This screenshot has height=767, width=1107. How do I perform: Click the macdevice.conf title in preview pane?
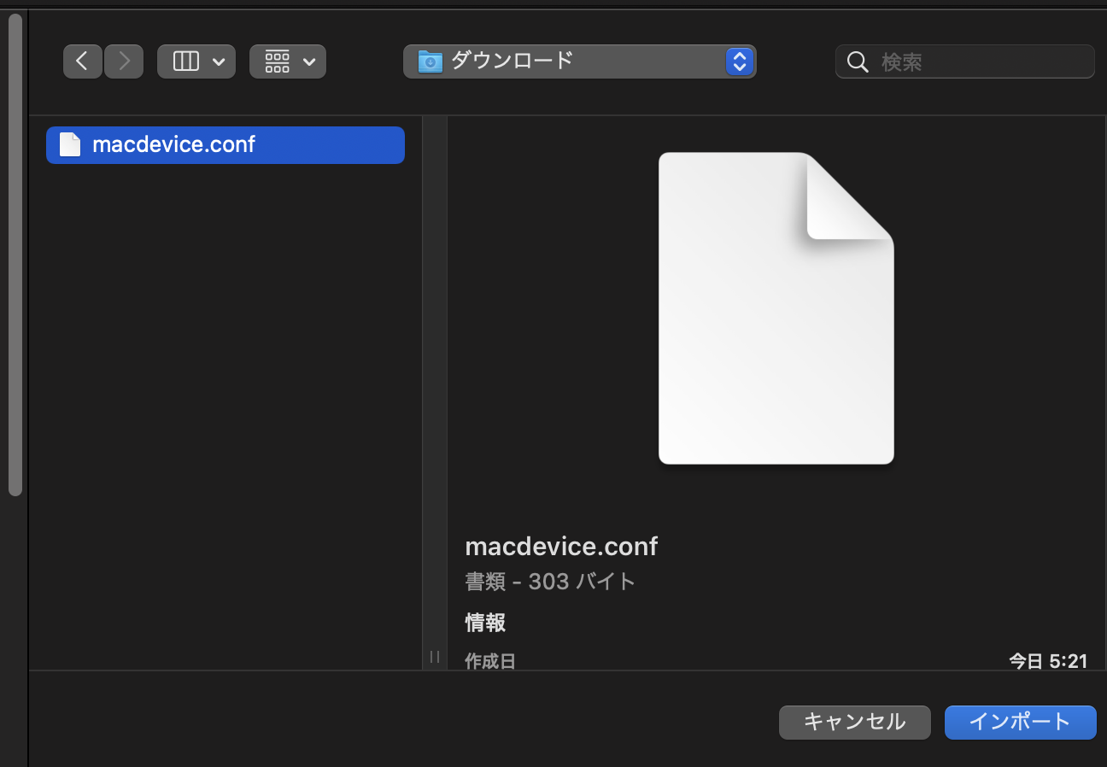(x=561, y=547)
